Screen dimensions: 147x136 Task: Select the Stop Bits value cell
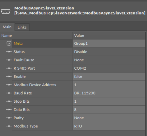tap(109, 101)
